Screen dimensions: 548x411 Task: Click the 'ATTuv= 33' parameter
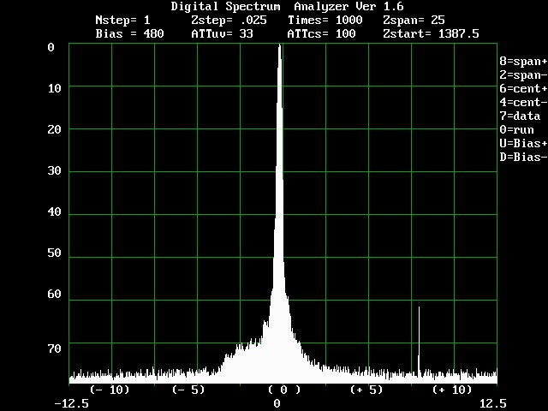click(223, 34)
